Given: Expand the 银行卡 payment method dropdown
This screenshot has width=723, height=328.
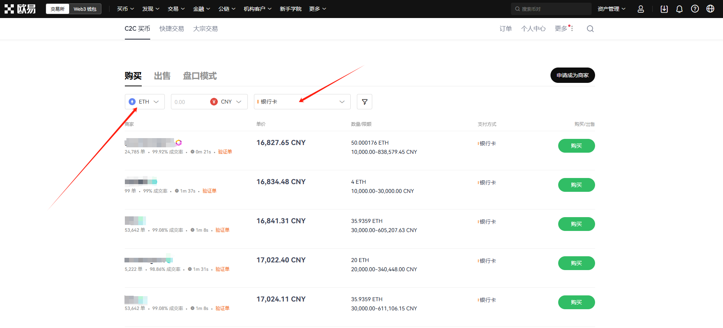Looking at the screenshot, I should pos(302,102).
